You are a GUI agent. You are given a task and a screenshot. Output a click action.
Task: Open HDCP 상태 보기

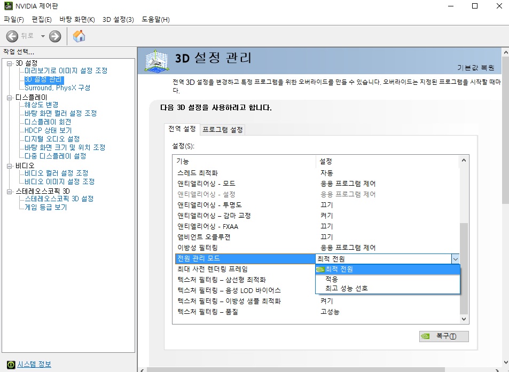[48, 130]
